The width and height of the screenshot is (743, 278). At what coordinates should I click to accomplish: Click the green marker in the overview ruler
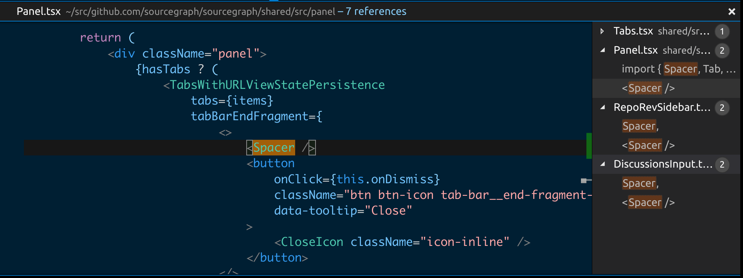click(589, 146)
